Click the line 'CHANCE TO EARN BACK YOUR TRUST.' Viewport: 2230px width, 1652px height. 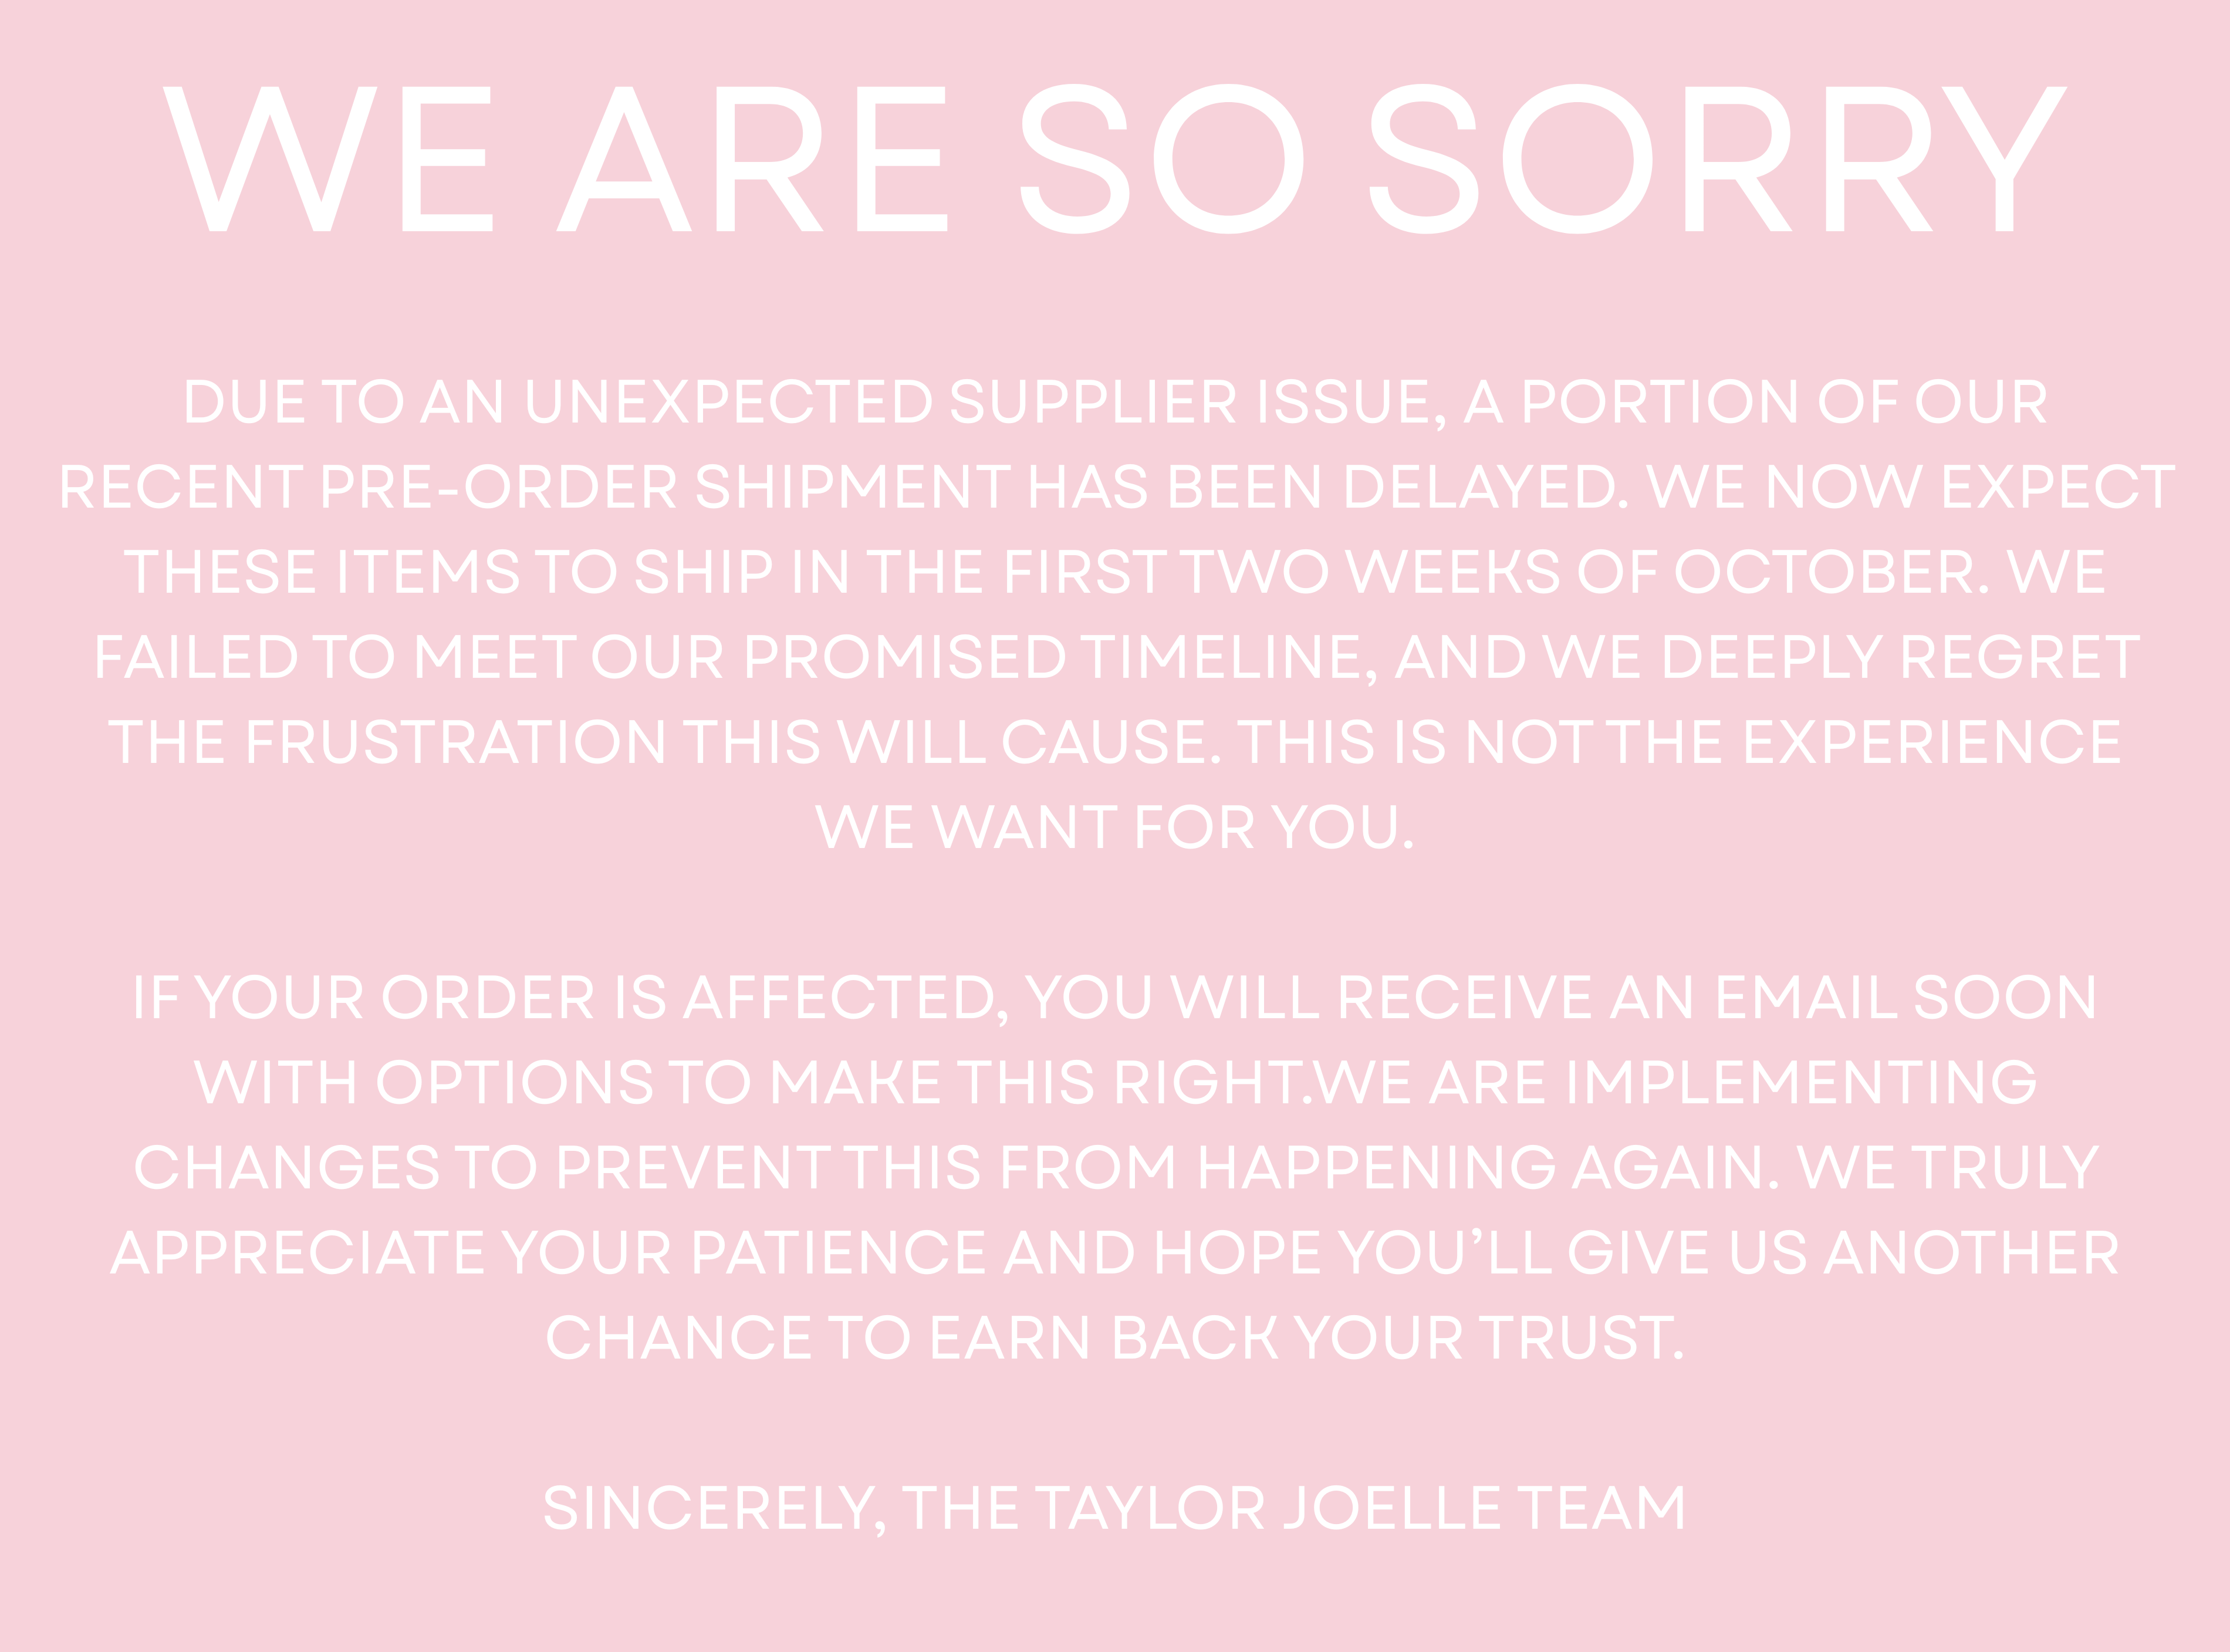[1115, 1338]
